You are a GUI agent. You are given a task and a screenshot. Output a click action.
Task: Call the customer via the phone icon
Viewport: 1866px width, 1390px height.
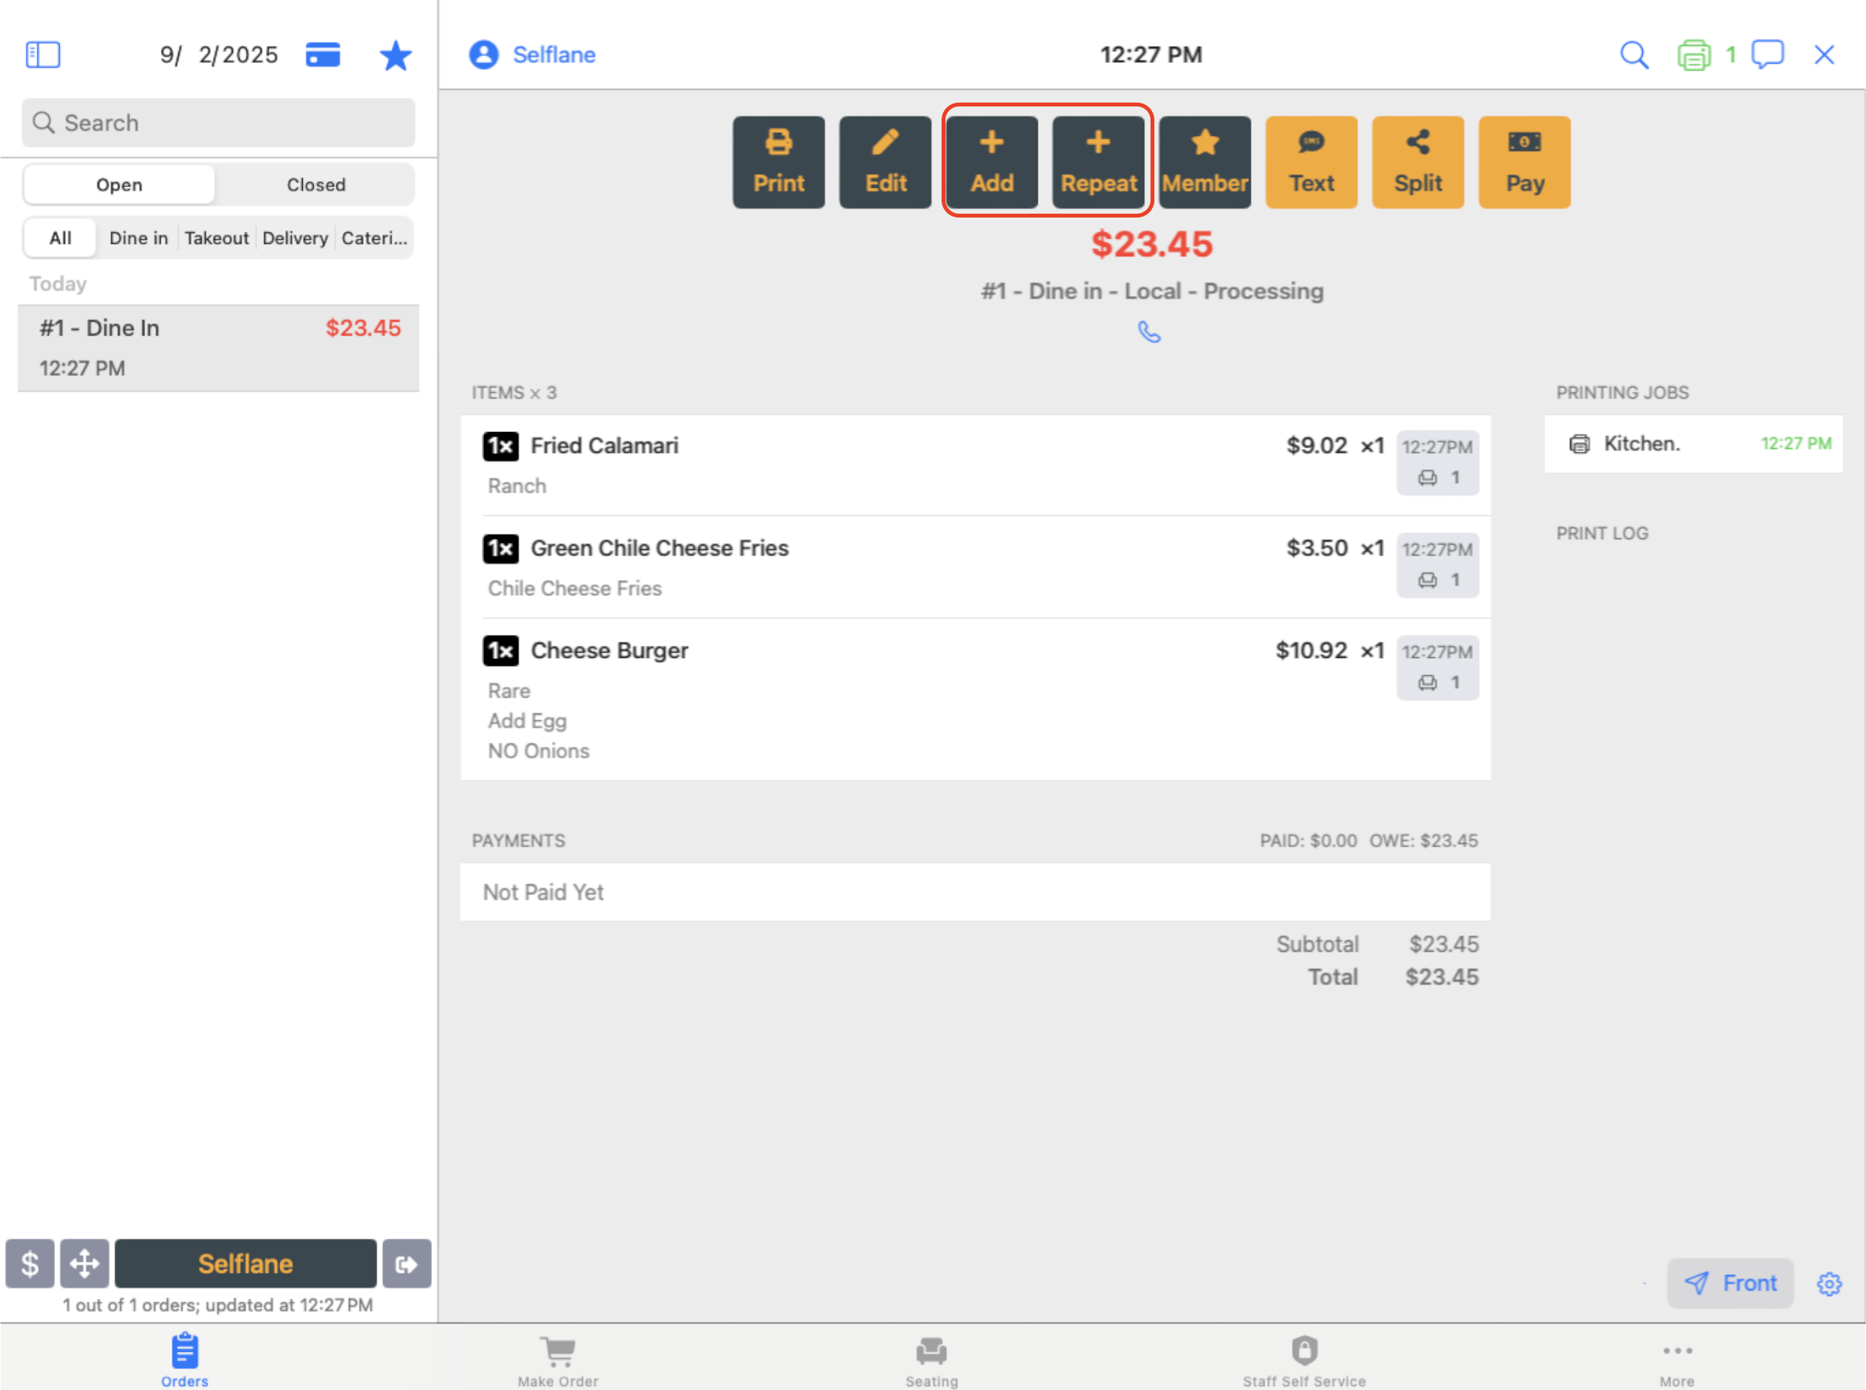(1150, 333)
